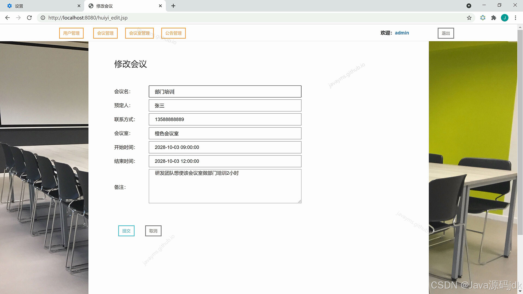Viewport: 523px width, 294px height.
Task: Click the scrollbar down arrow
Action: tap(520, 291)
